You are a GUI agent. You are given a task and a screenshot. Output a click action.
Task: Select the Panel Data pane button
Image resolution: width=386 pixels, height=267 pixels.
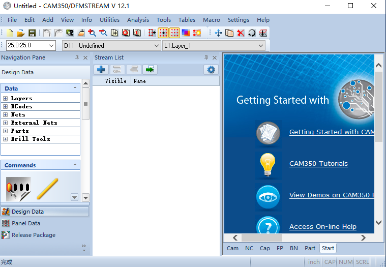(45, 223)
